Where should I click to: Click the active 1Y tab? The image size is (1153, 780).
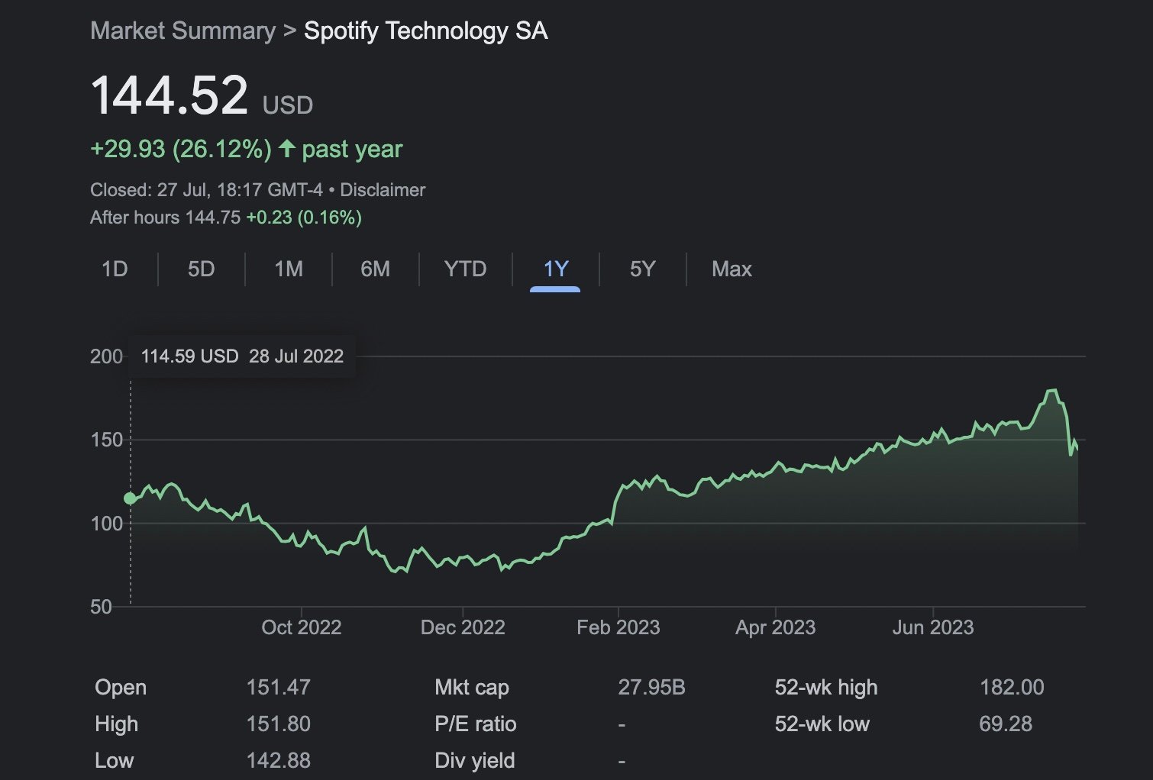click(555, 269)
